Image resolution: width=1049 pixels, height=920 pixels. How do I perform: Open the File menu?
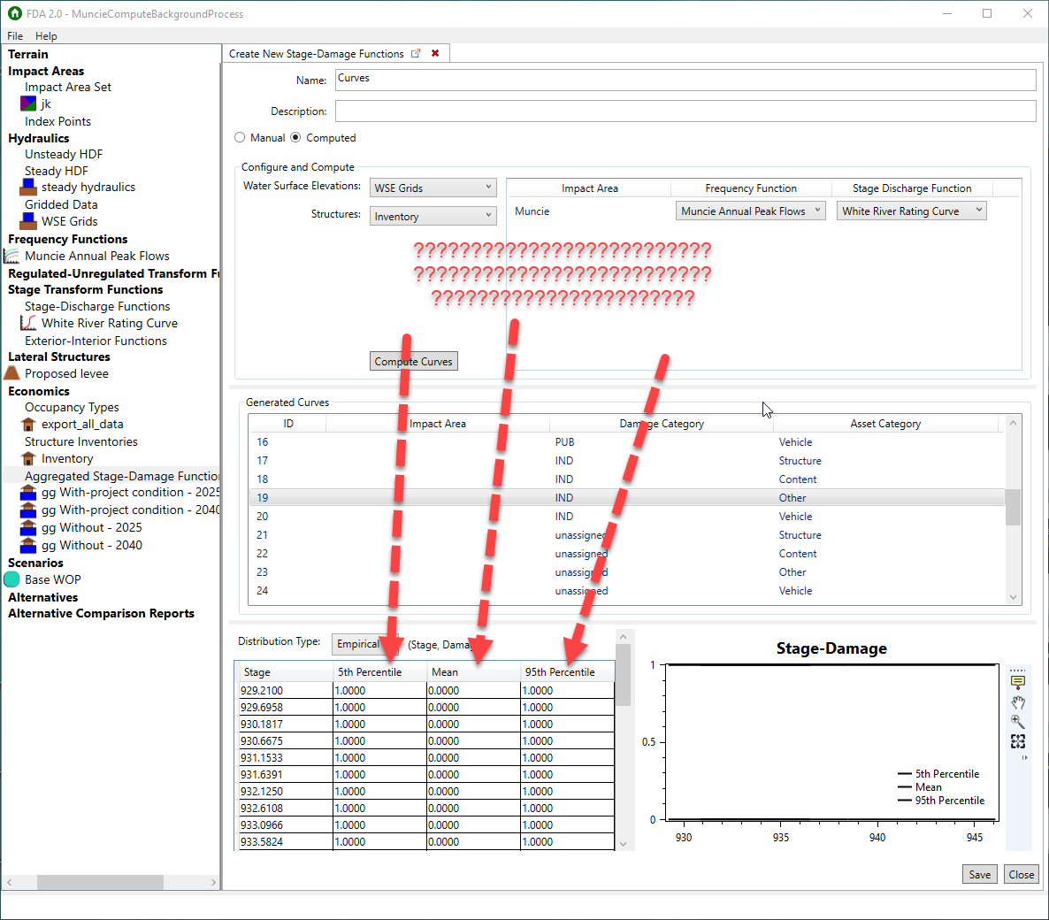pos(14,35)
